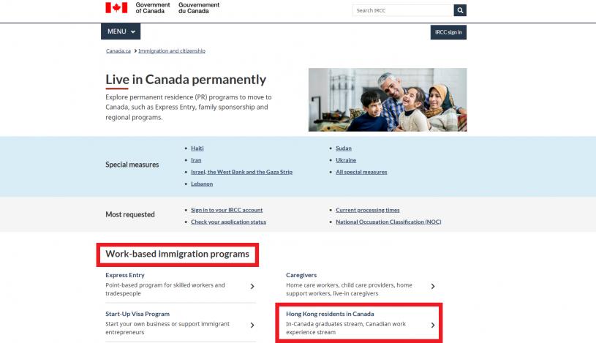View All special measures link
The height and width of the screenshot is (343, 596).
(361, 172)
